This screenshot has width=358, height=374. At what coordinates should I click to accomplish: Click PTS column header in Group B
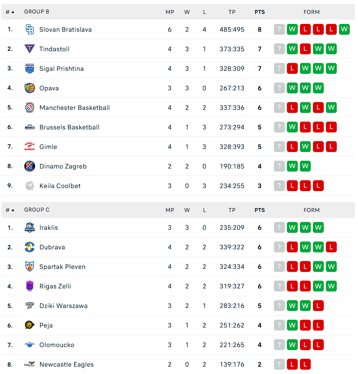[x=260, y=12]
